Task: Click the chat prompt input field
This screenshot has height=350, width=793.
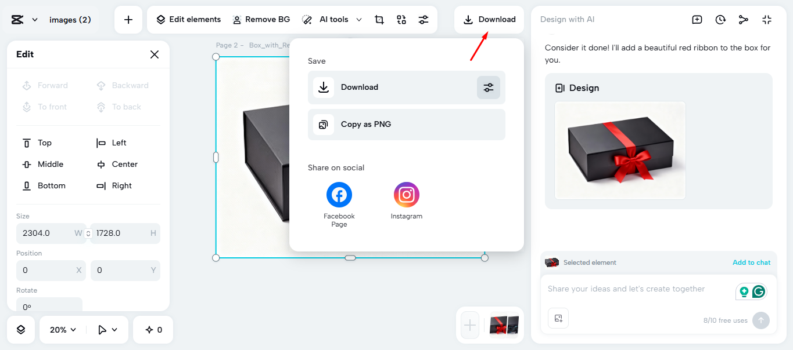Action: (x=626, y=289)
